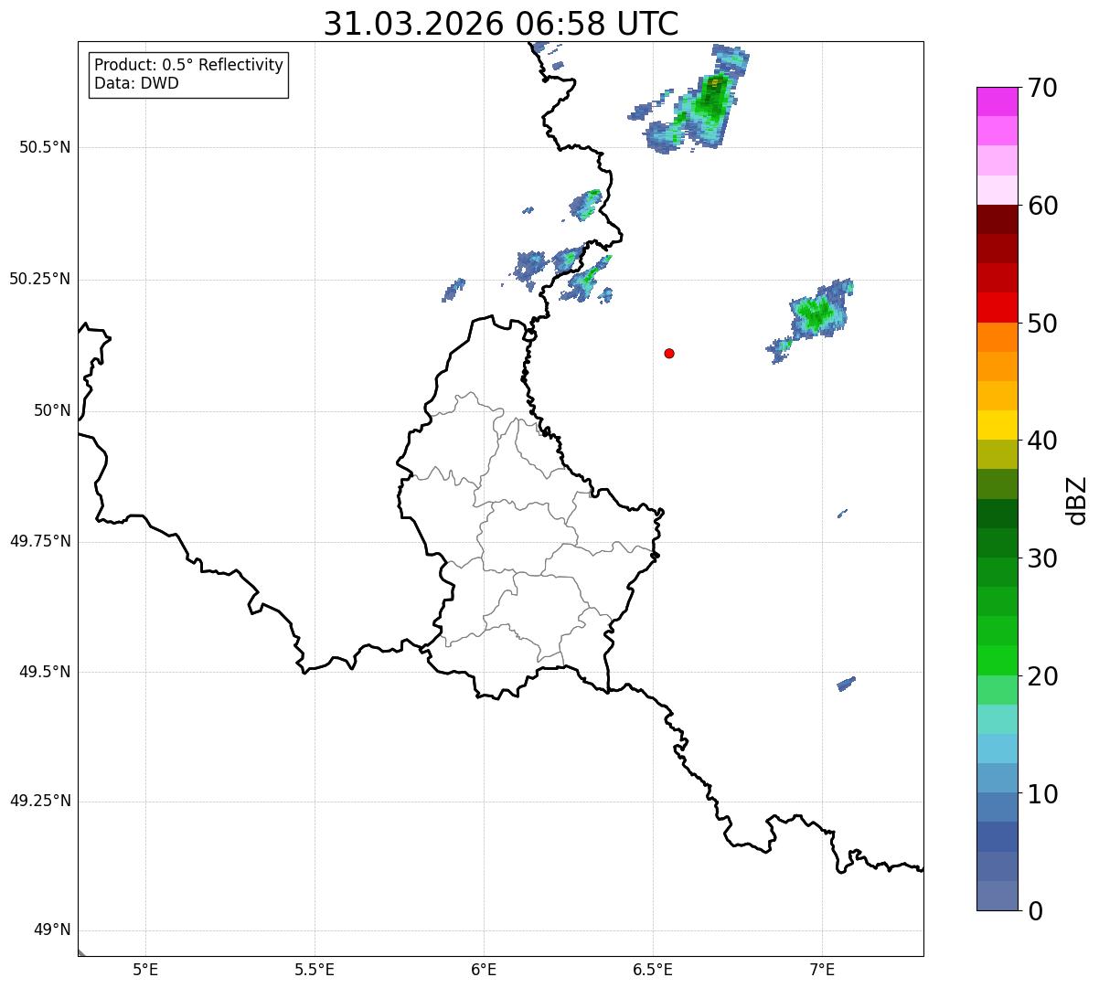Click the "50.25°N" latitude label
This screenshot has width=1099, height=988.
point(40,279)
